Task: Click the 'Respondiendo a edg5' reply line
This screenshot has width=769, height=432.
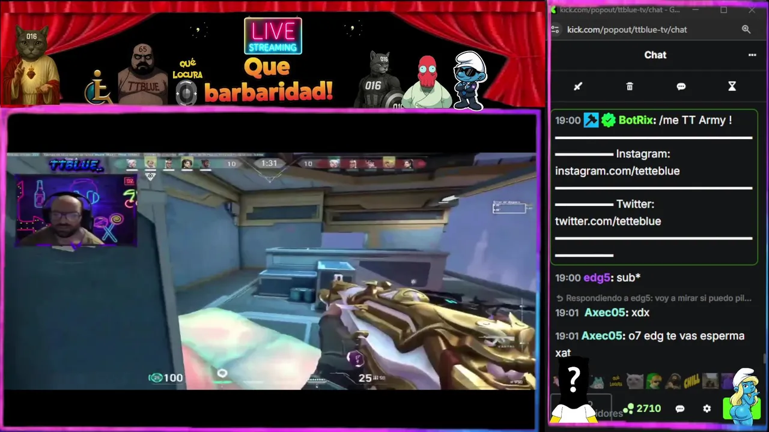Action: [x=654, y=298]
